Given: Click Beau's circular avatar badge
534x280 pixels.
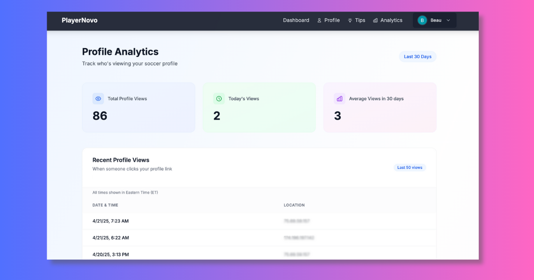Looking at the screenshot, I should click(x=422, y=20).
